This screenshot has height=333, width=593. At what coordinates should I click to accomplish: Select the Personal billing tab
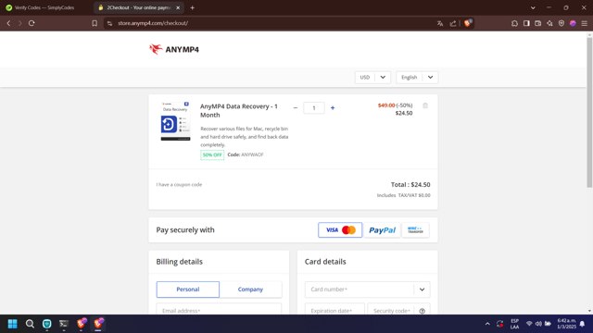click(188, 290)
